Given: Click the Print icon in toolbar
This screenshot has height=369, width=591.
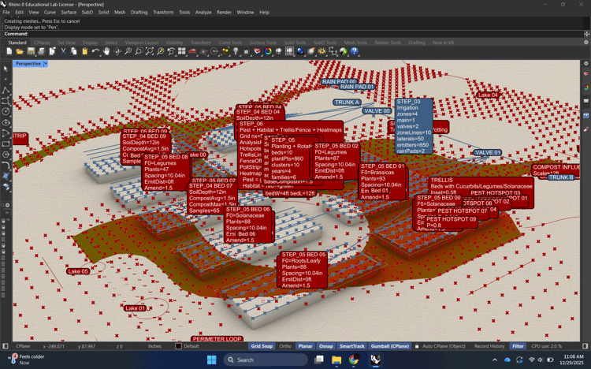Looking at the screenshot, I should click(x=42, y=51).
